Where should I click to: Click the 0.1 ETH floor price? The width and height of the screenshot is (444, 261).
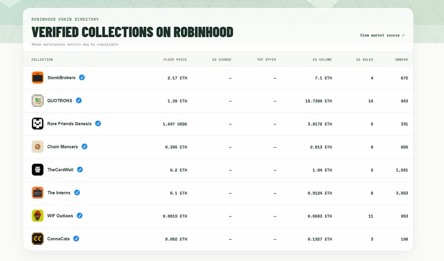coord(178,193)
